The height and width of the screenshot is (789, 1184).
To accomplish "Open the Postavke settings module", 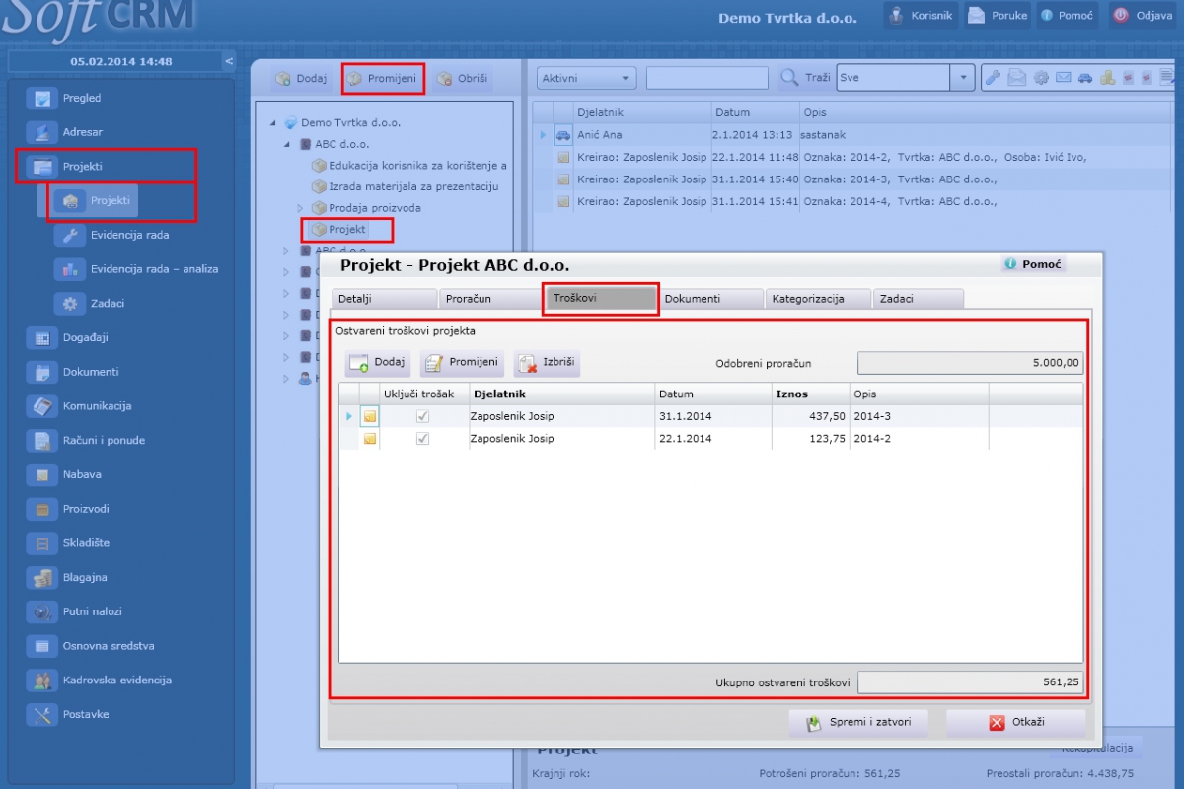I will tap(70, 715).
